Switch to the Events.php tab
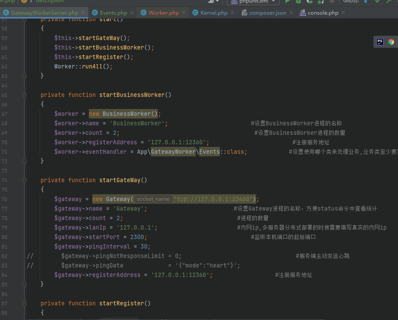This screenshot has width=398, height=320. tap(113, 12)
